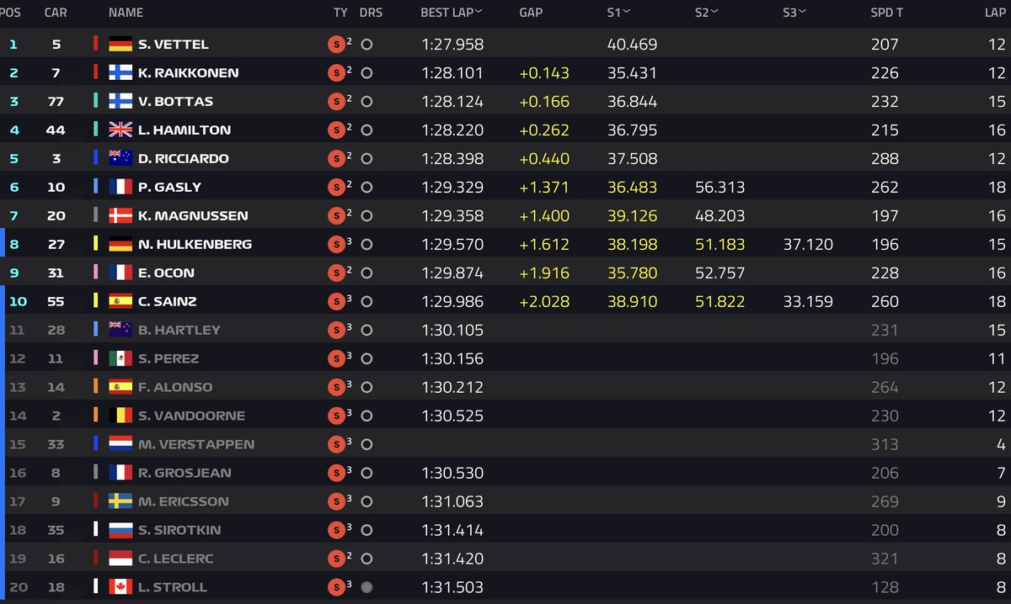This screenshot has width=1011, height=604.
Task: Click the Canadian flag next to L. Stroll
Action: [120, 588]
